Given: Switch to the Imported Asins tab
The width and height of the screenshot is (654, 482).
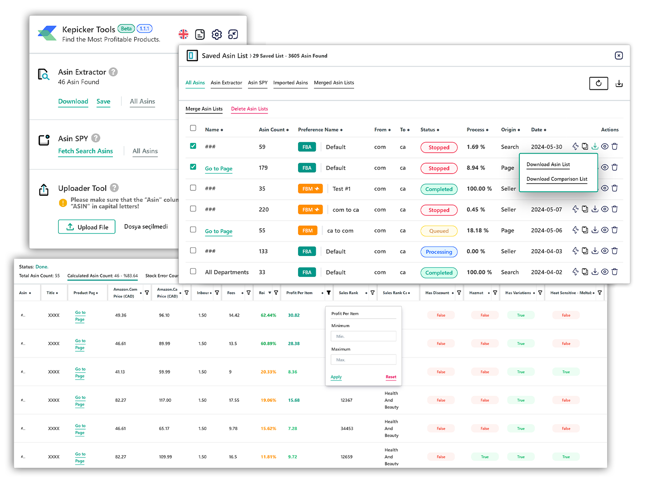Looking at the screenshot, I should pos(290,83).
